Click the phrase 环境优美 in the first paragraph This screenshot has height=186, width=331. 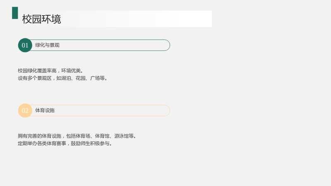point(71,71)
